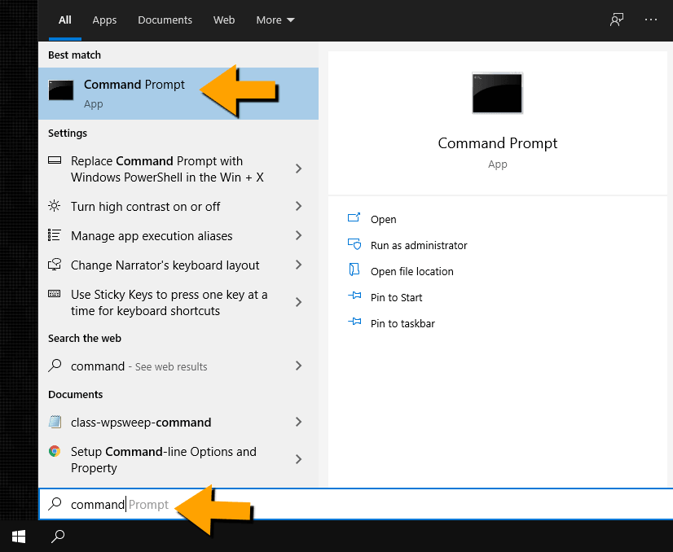The image size is (673, 552).
Task: Expand the class-wpsweep-command document arrow
Action: click(x=298, y=423)
